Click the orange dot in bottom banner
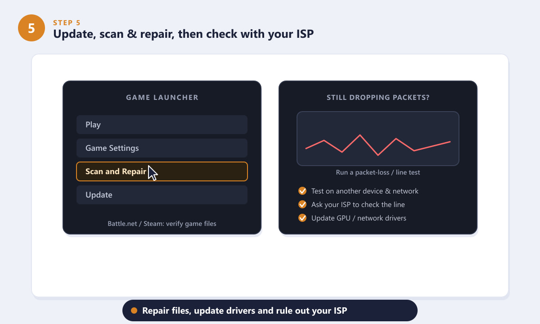This screenshot has height=324, width=540. (x=134, y=310)
